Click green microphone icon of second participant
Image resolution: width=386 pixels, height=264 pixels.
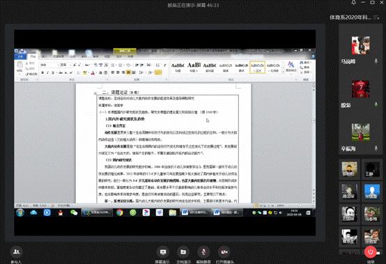point(376,105)
